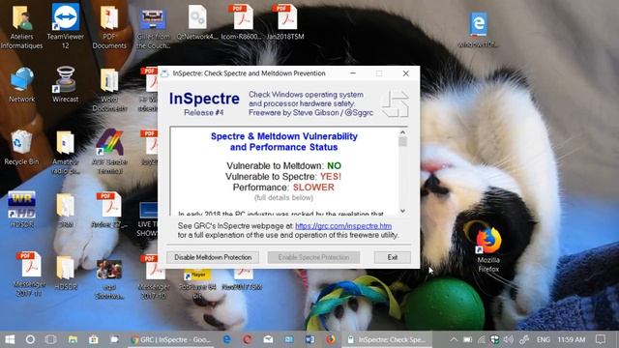Click the Exit button in InSpectre

tap(393, 257)
